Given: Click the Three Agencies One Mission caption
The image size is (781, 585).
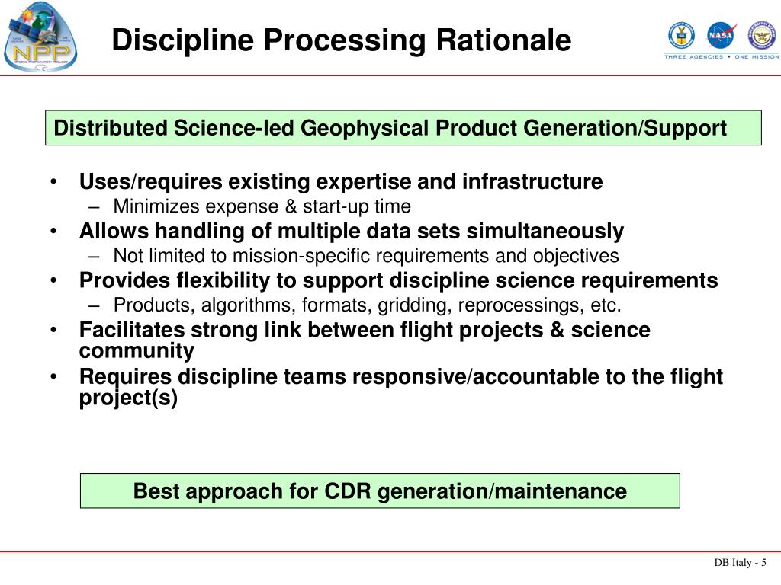Looking at the screenshot, I should pyautogui.click(x=722, y=56).
